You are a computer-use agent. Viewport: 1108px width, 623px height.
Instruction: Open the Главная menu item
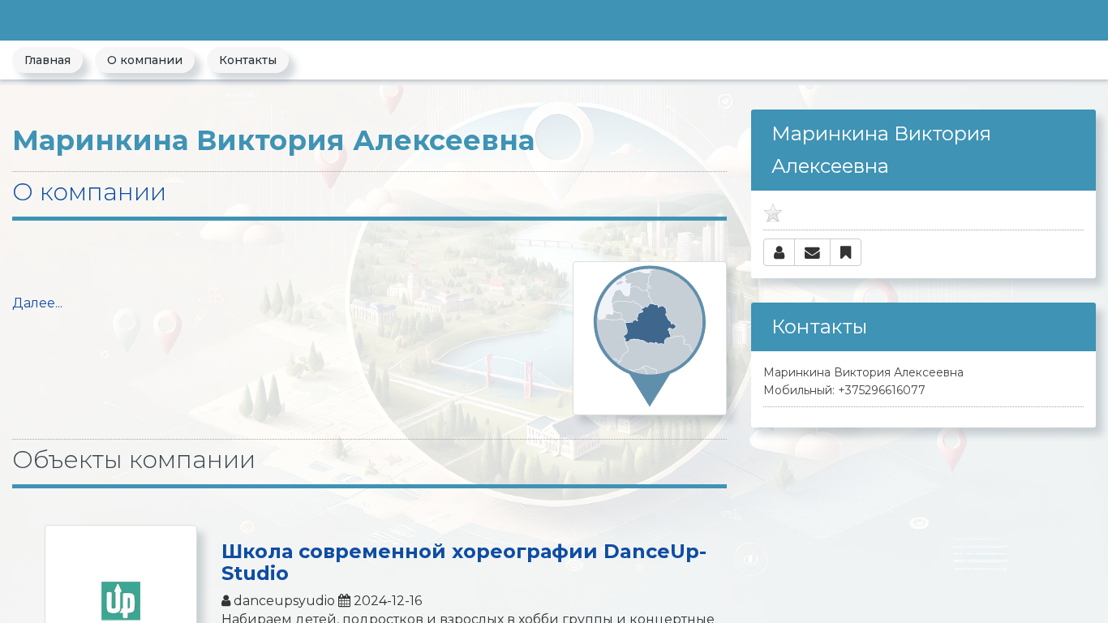point(47,60)
